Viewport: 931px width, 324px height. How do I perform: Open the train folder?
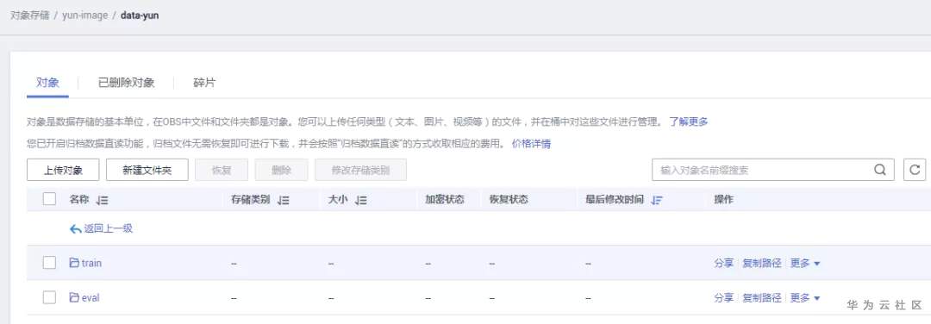(x=91, y=263)
